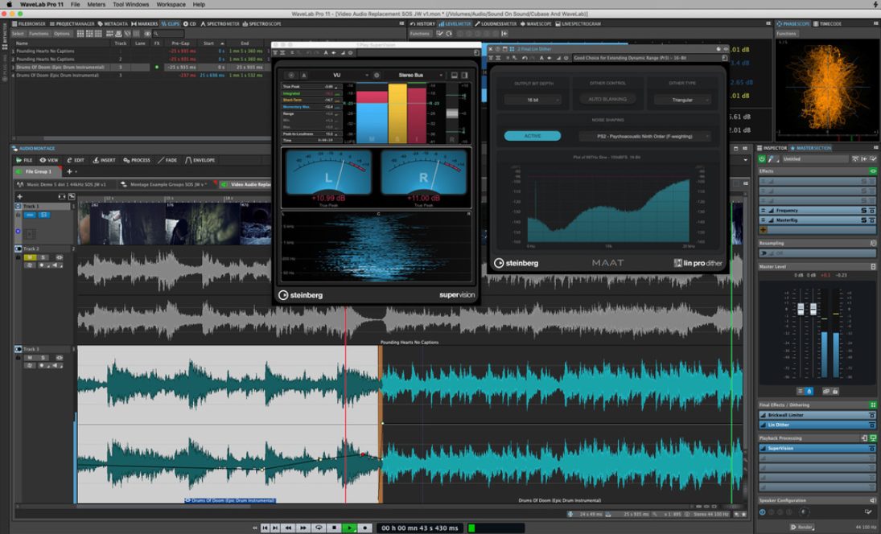Image resolution: width=881 pixels, height=534 pixels.
Task: Click the Play button in transport bar
Action: pyautogui.click(x=350, y=528)
